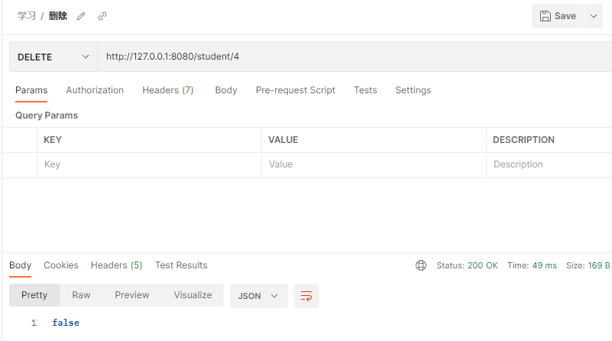Screen dimensions: 612x341
Task: Select the Raw view button
Action: [x=81, y=295]
